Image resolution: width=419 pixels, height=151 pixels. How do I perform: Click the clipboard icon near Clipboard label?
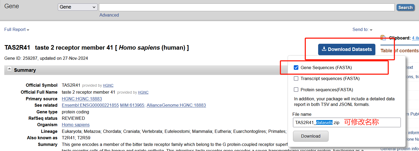pyautogui.click(x=383, y=38)
